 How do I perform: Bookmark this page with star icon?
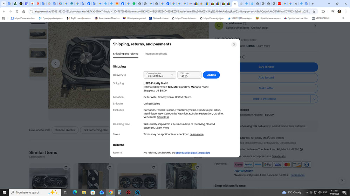pyautogui.click(x=314, y=11)
